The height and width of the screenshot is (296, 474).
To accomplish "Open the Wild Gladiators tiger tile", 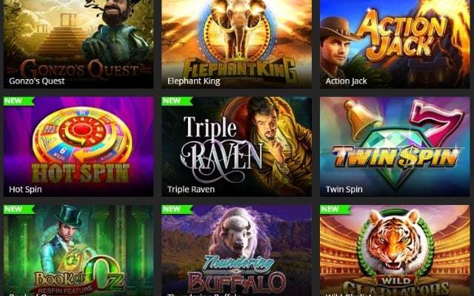I will point(395,250).
